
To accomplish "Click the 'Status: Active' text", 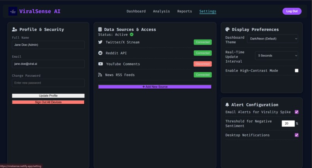I will pyautogui.click(x=113, y=34).
